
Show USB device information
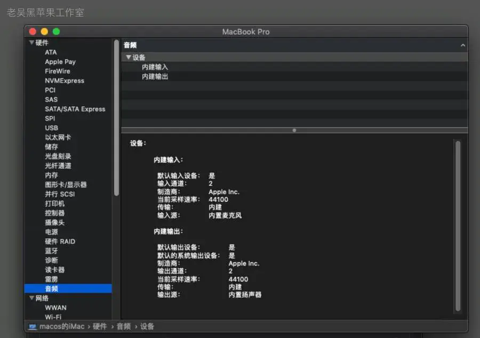(51, 128)
